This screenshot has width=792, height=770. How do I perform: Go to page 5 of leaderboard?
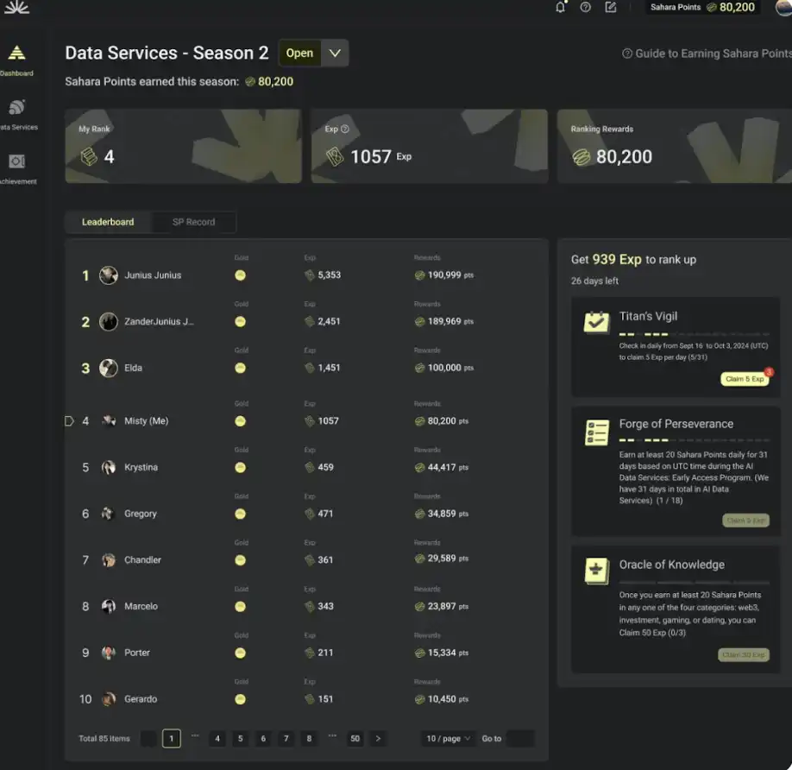coord(241,739)
